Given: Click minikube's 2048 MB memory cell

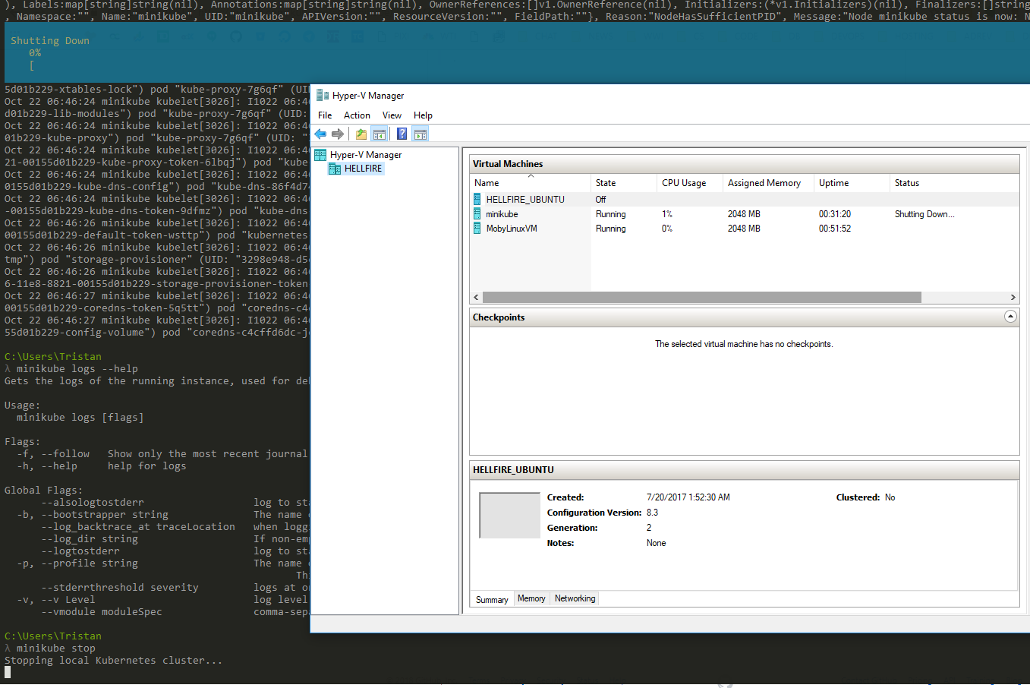Looking at the screenshot, I should [744, 214].
